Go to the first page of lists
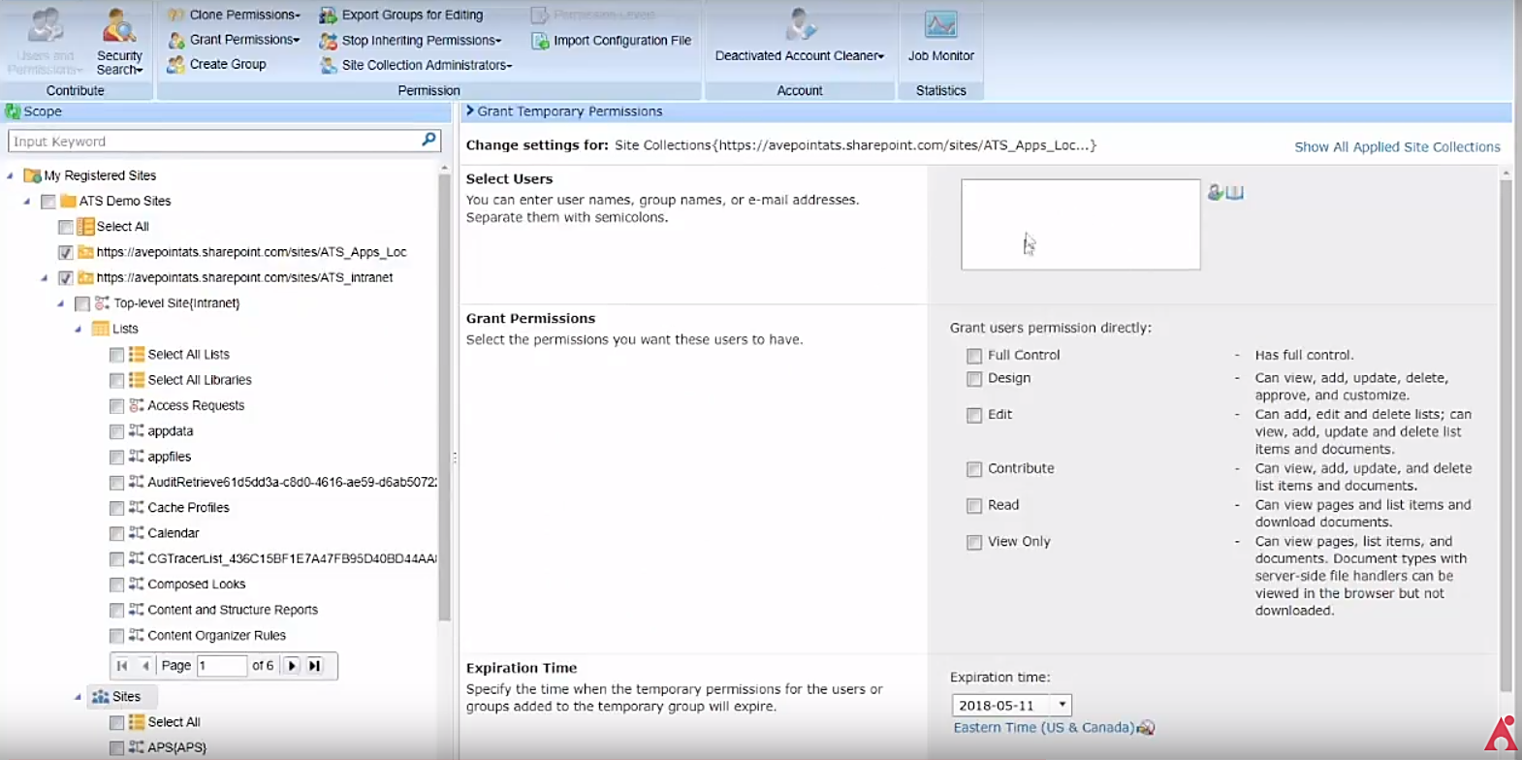Viewport: 1522px width, 760px height. [122, 665]
